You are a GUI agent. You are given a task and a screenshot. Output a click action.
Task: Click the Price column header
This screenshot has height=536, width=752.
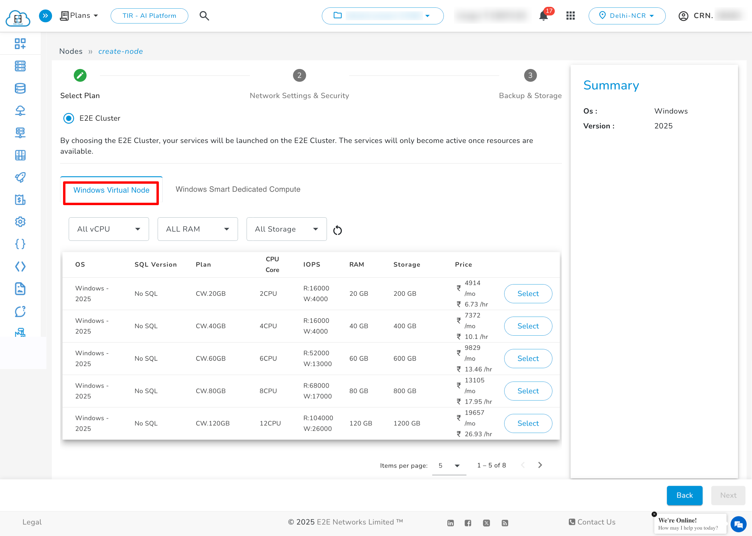(x=463, y=264)
